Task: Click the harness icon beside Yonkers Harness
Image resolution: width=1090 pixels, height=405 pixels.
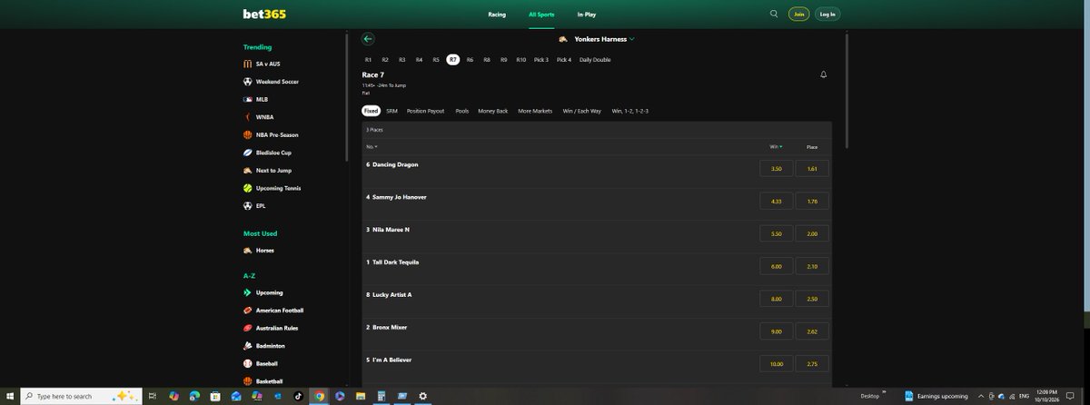Action: click(x=563, y=39)
